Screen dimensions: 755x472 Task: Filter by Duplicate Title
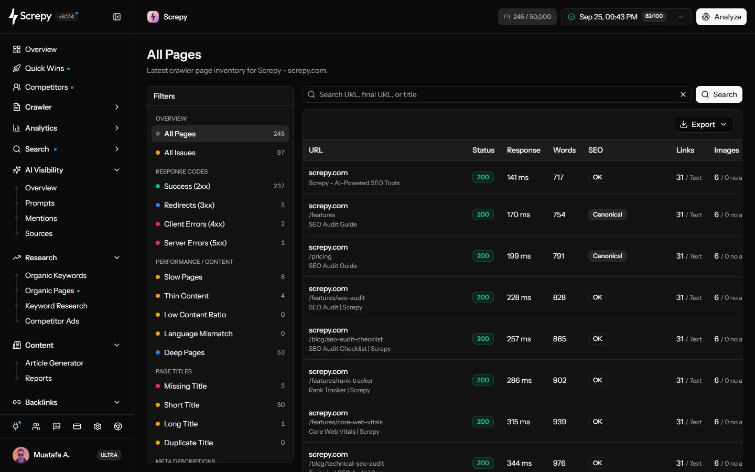[220, 443]
